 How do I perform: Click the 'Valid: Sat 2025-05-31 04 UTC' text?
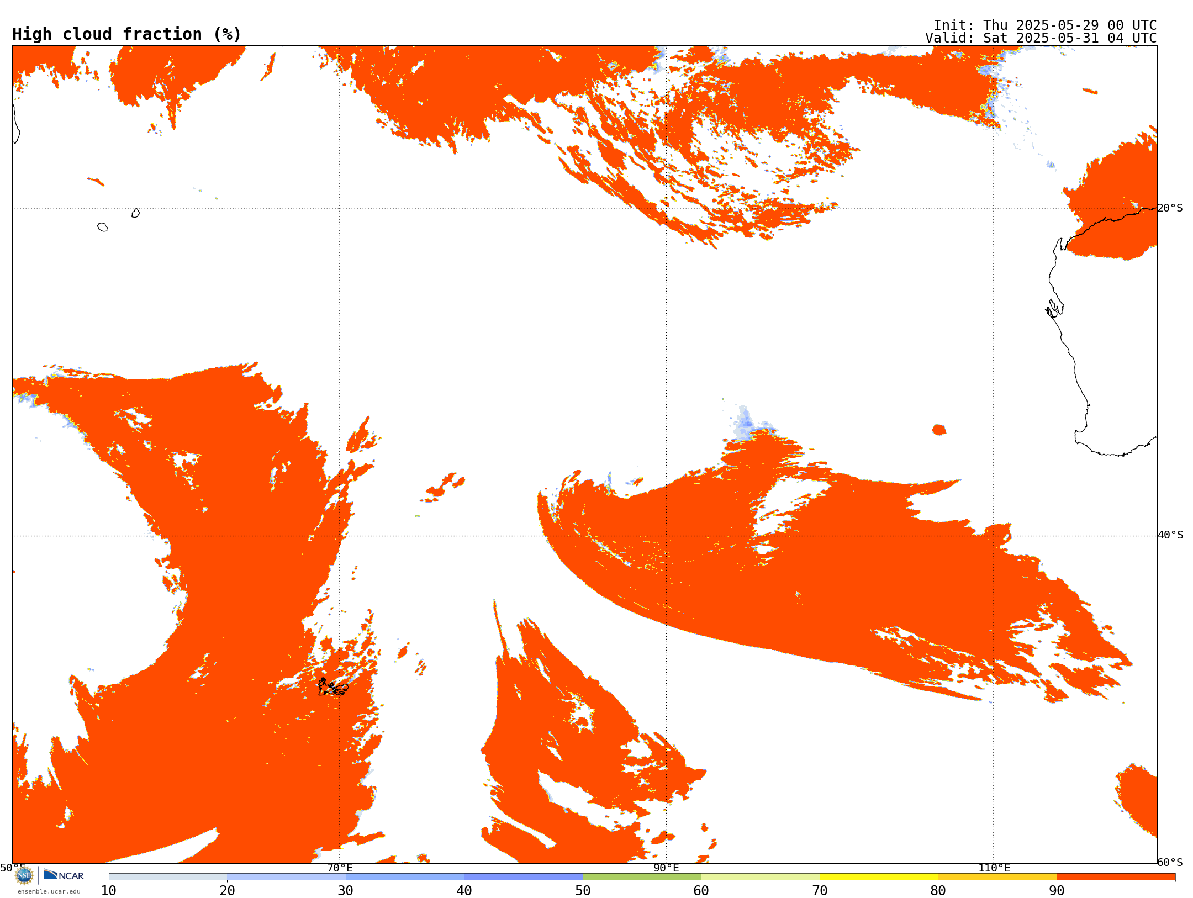(1041, 38)
